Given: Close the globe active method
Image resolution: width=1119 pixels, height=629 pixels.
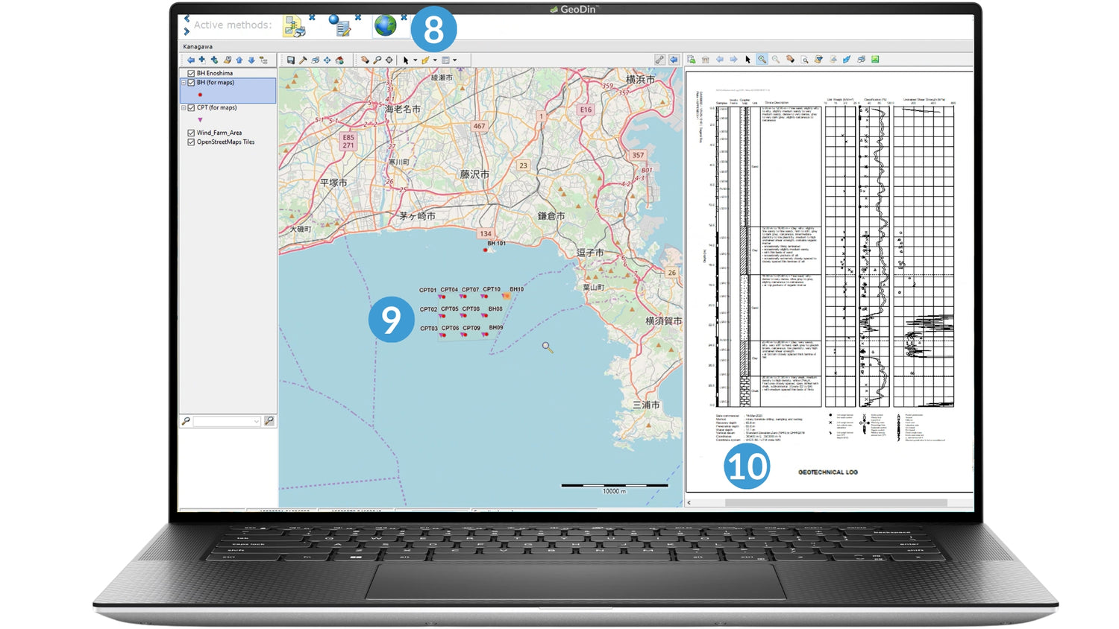Looking at the screenshot, I should pos(404,17).
